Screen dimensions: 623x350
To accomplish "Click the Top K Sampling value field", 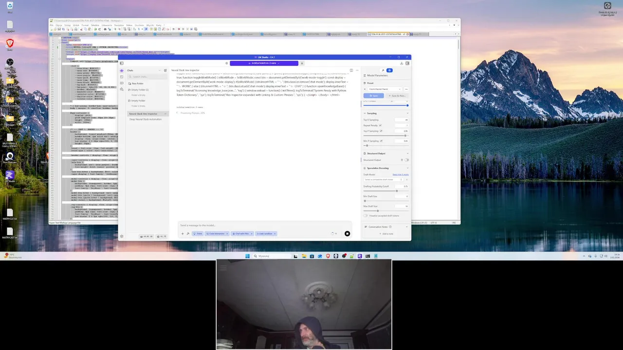I will (x=402, y=120).
